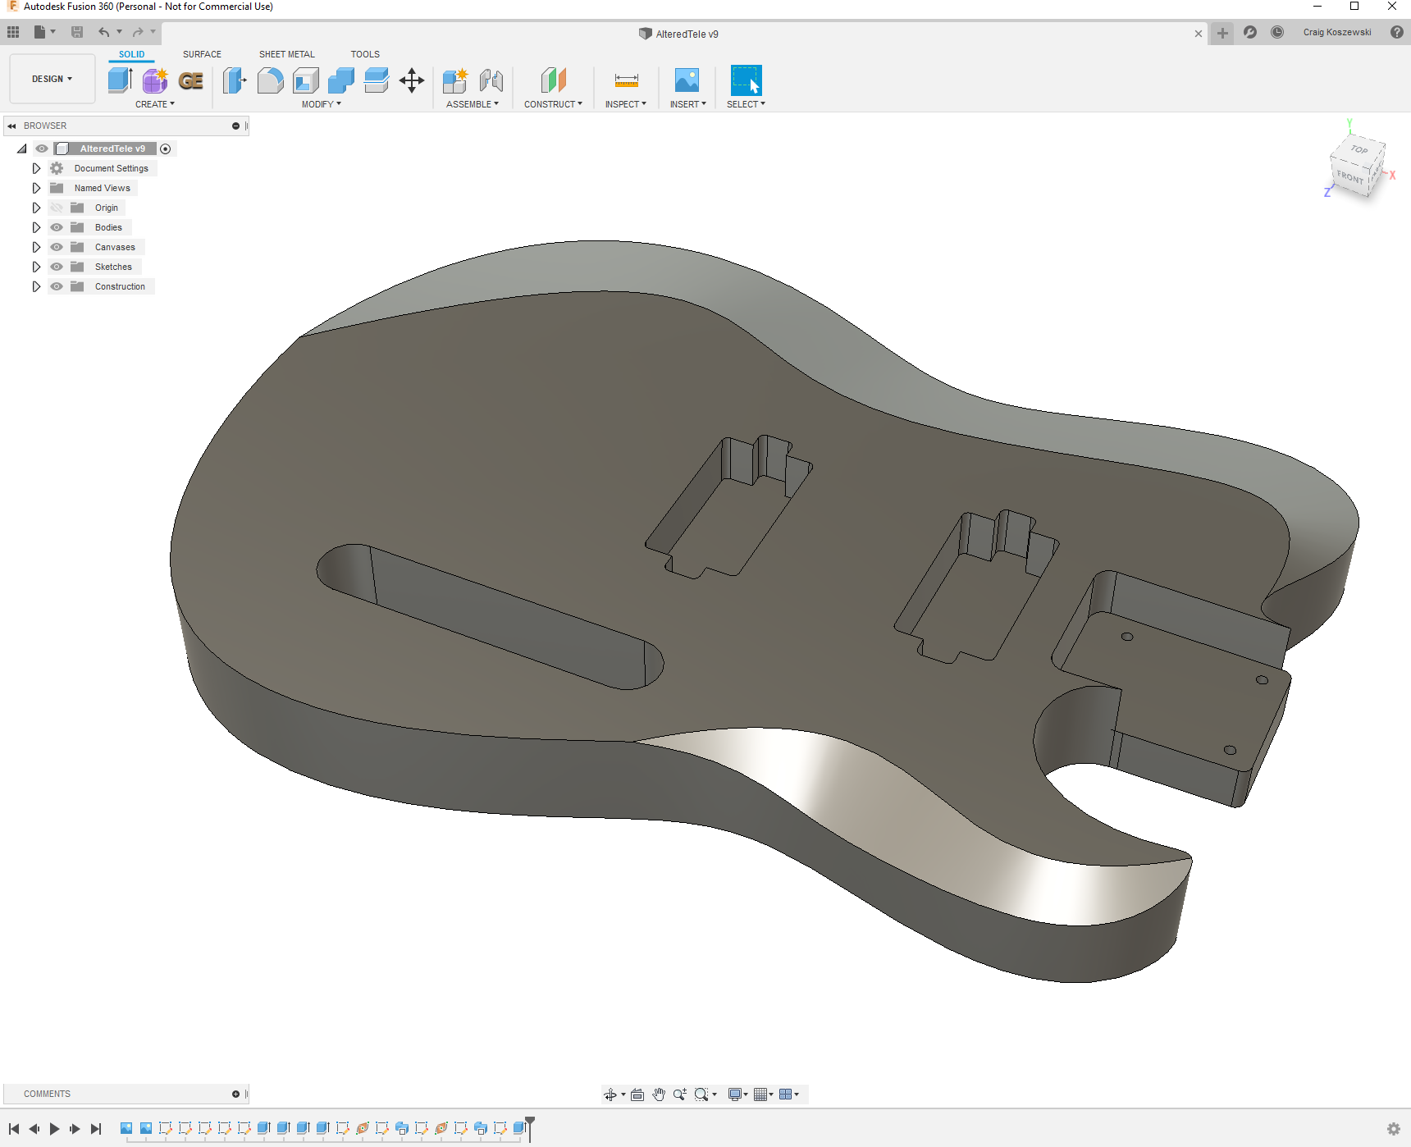Image resolution: width=1411 pixels, height=1147 pixels.
Task: Add a new design tab
Action: pyautogui.click(x=1222, y=33)
